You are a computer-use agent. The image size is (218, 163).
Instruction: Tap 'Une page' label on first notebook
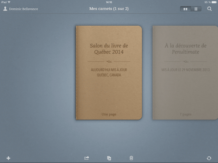coord(109,114)
